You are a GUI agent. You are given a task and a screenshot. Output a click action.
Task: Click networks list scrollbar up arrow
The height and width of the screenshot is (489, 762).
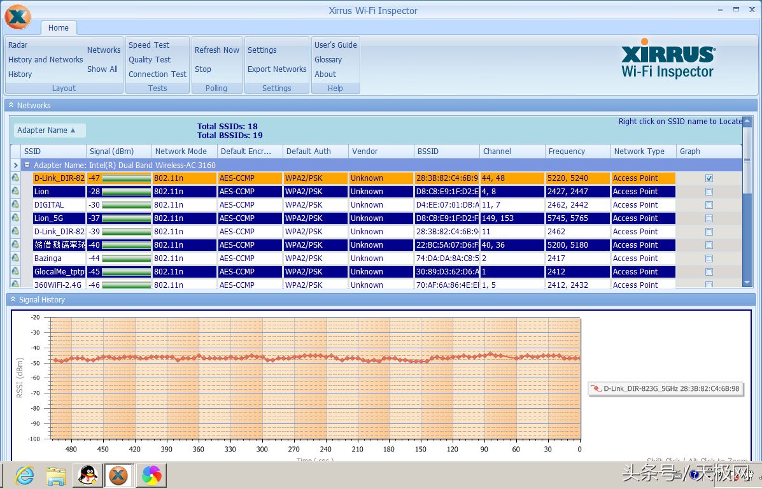747,120
